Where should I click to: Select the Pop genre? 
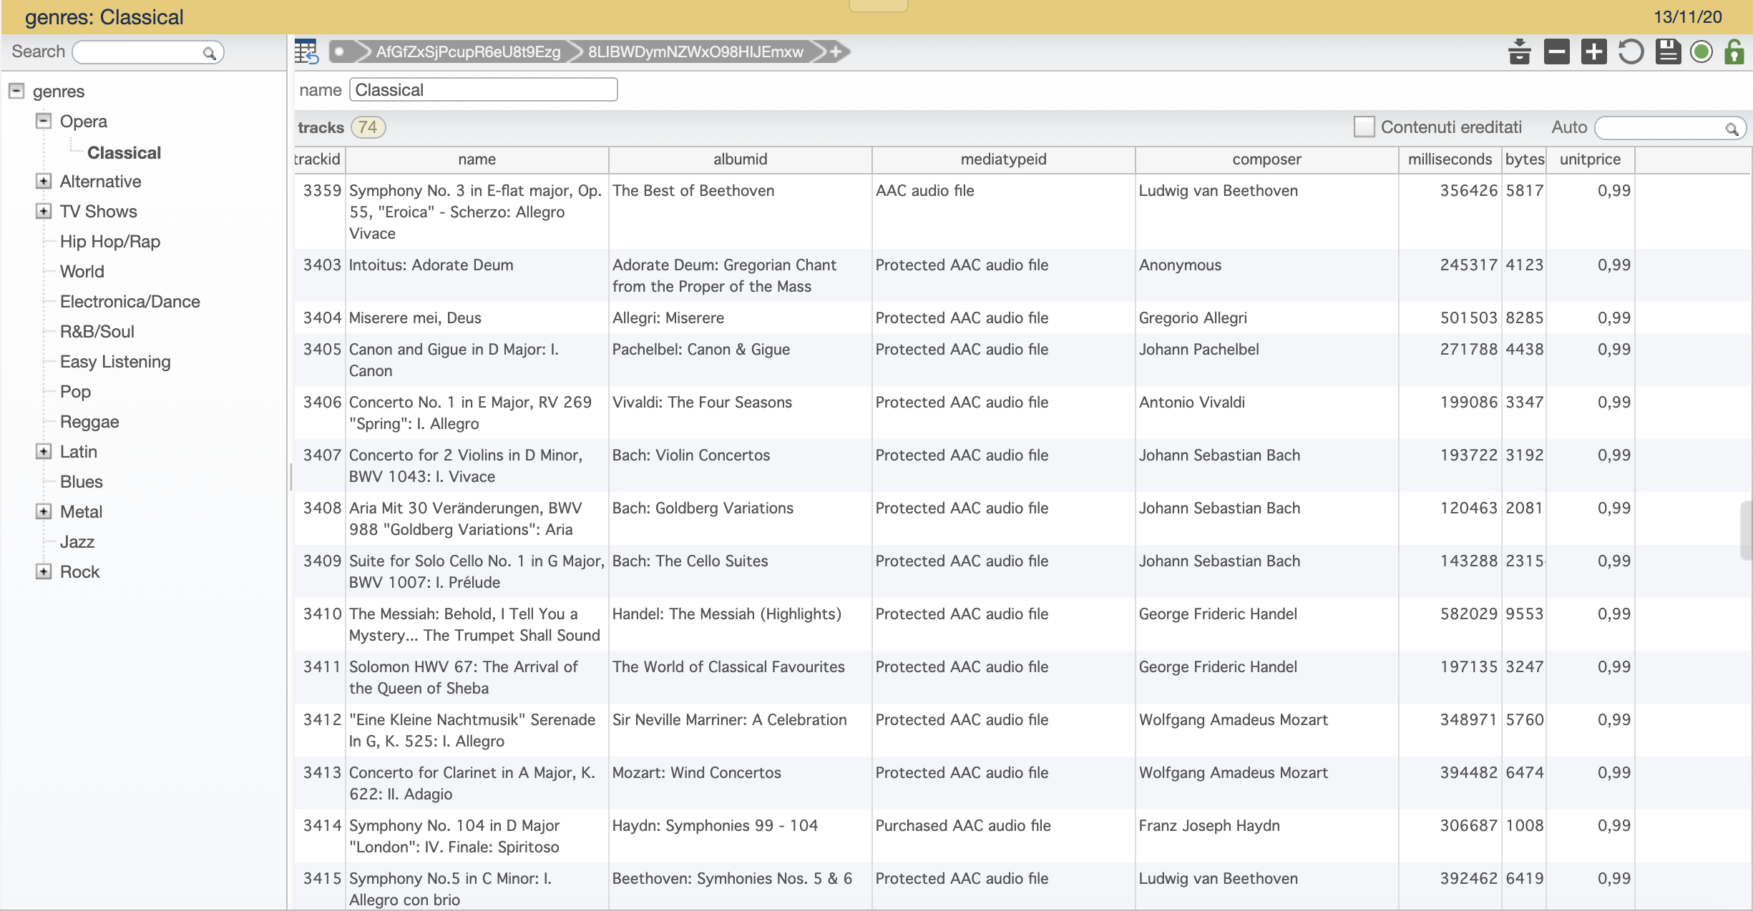pos(75,391)
